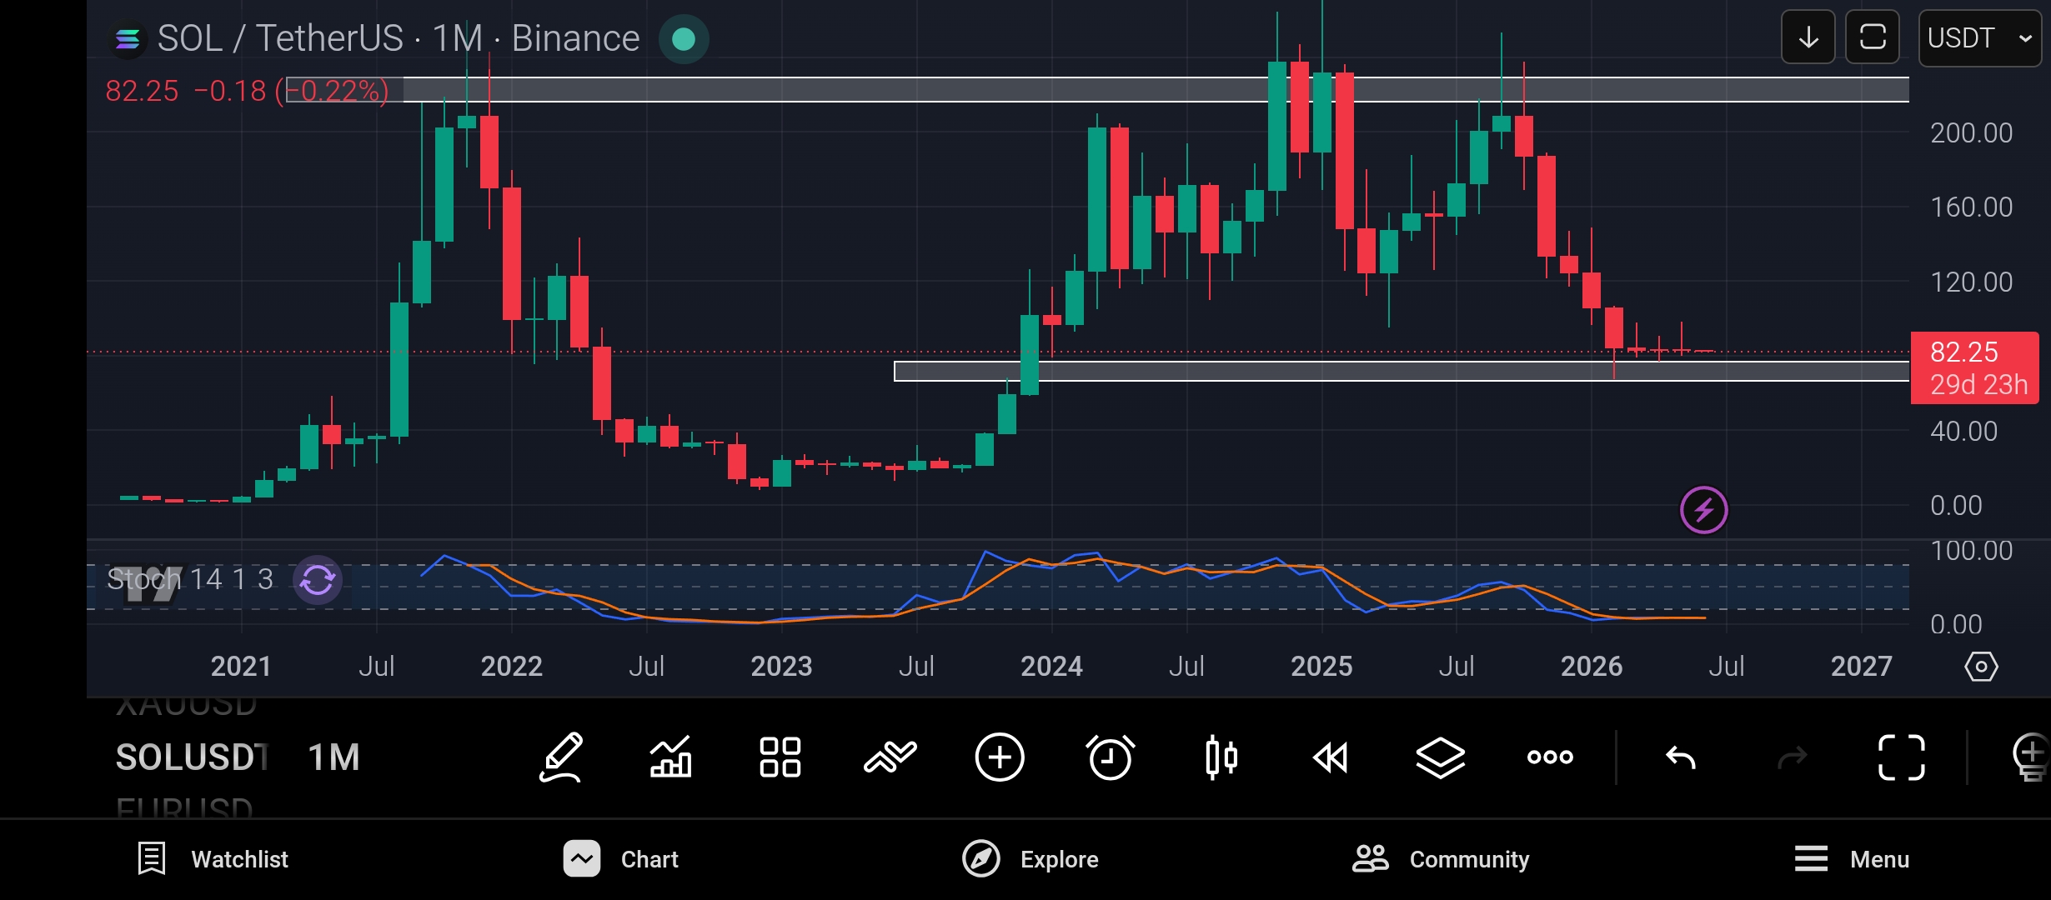
Task: Open the three-dots more options
Action: coord(1550,757)
